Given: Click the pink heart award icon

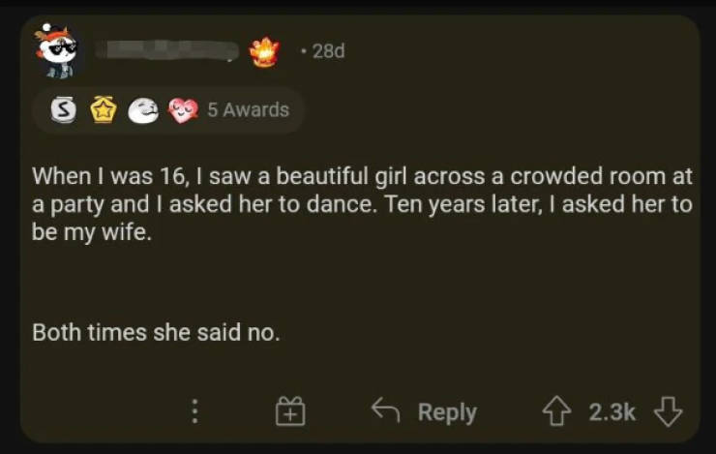Looking at the screenshot, I should 182,110.
